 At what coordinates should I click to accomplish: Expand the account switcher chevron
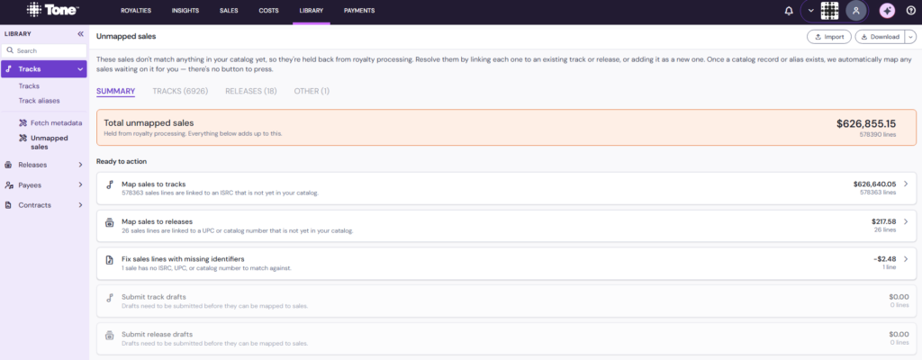point(811,11)
